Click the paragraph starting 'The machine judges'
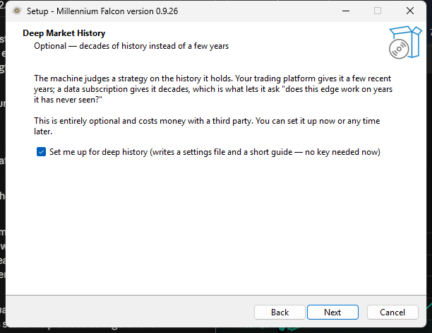 click(x=213, y=89)
